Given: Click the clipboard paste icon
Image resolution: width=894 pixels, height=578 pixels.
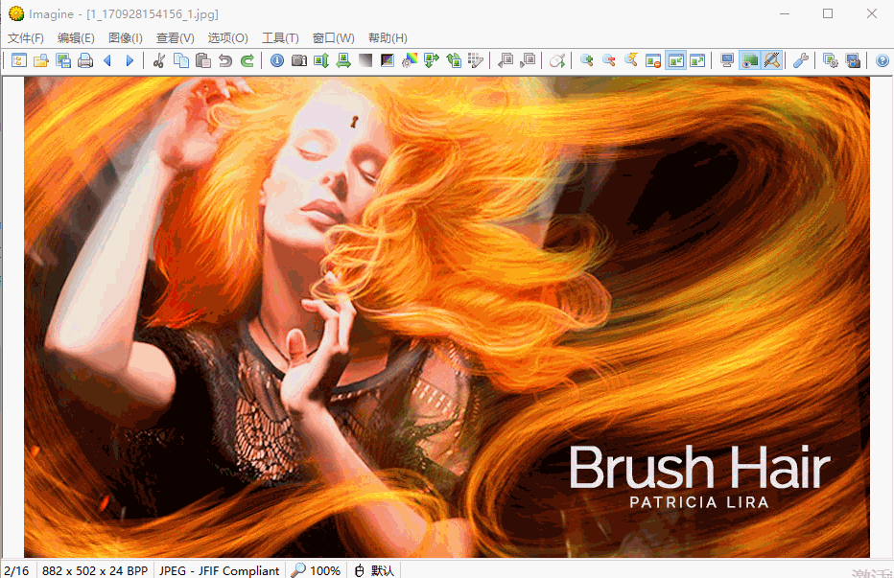Looking at the screenshot, I should pyautogui.click(x=203, y=60).
